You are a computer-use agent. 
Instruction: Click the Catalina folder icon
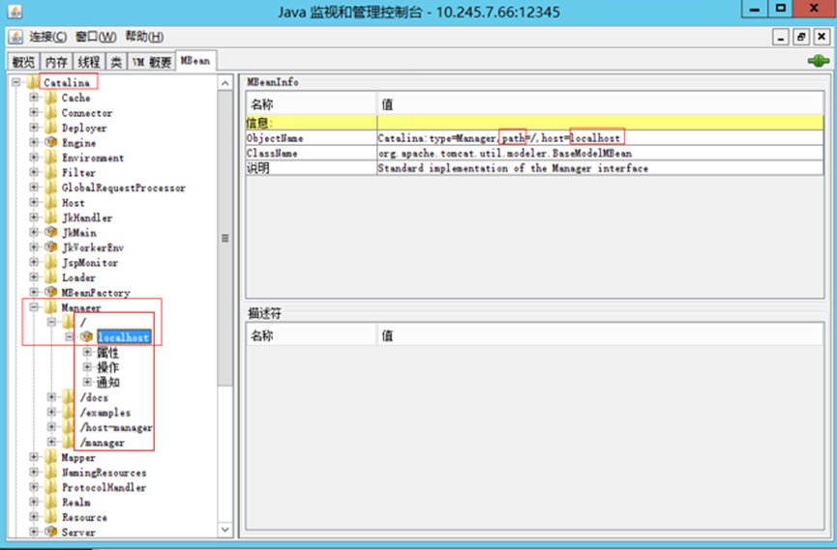[x=33, y=82]
